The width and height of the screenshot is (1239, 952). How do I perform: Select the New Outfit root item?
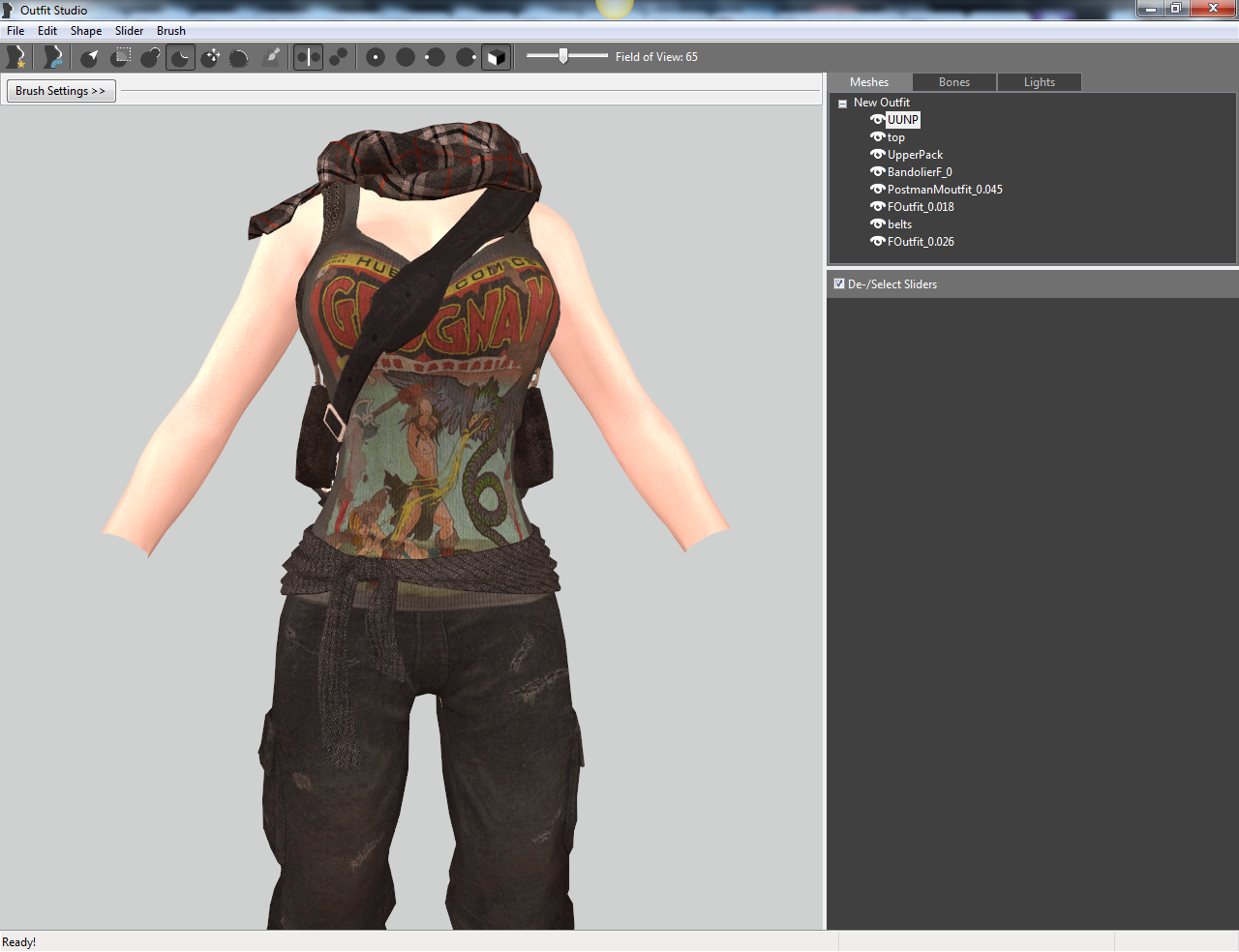pyautogui.click(x=882, y=103)
